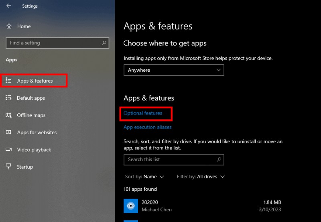Click the 1.84 MB size text
The width and height of the screenshot is (321, 222).
click(272, 202)
